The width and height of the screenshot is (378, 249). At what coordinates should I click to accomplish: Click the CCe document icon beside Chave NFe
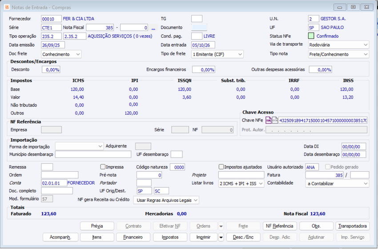(275, 120)
